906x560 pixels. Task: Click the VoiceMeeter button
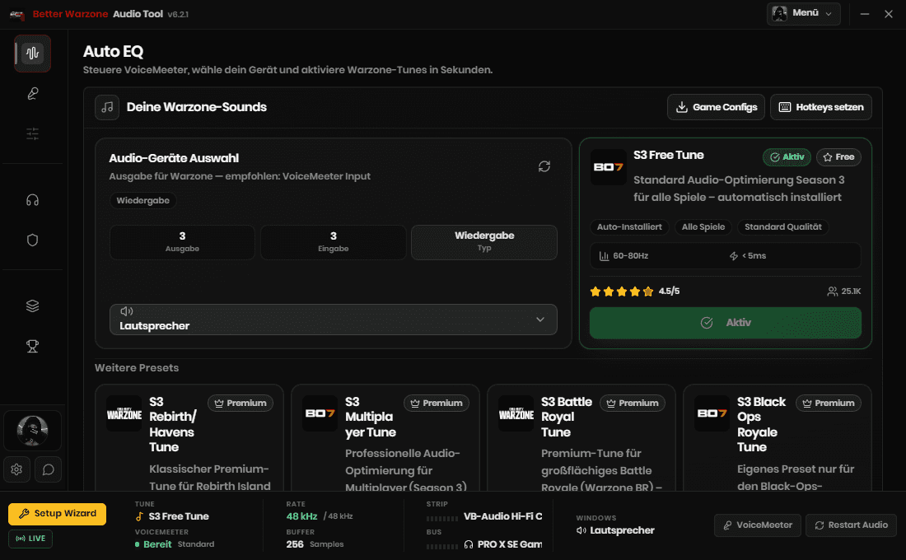pyautogui.click(x=758, y=525)
